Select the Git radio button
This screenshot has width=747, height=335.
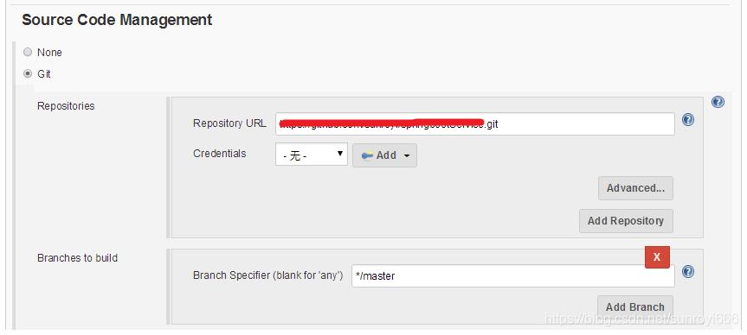[x=28, y=73]
